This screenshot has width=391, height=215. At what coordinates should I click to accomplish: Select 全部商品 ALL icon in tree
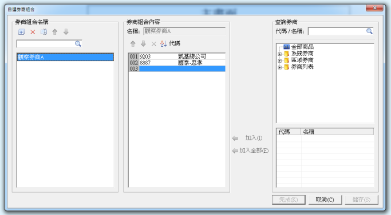pos(286,47)
